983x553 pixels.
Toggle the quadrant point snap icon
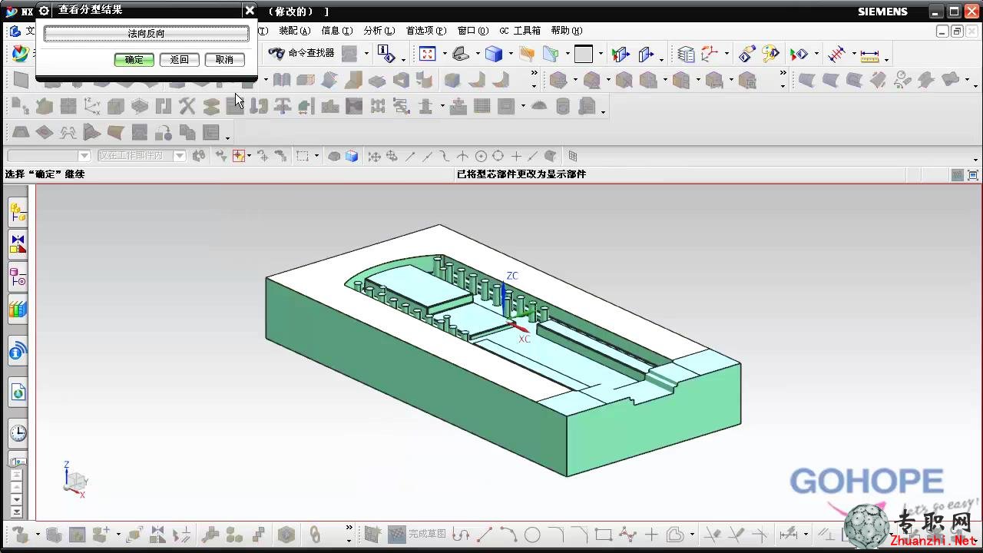click(498, 156)
